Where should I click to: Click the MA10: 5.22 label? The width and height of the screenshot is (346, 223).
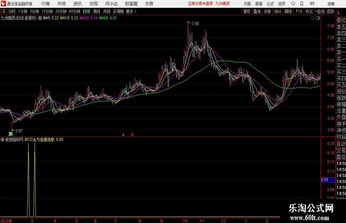coord(69,18)
